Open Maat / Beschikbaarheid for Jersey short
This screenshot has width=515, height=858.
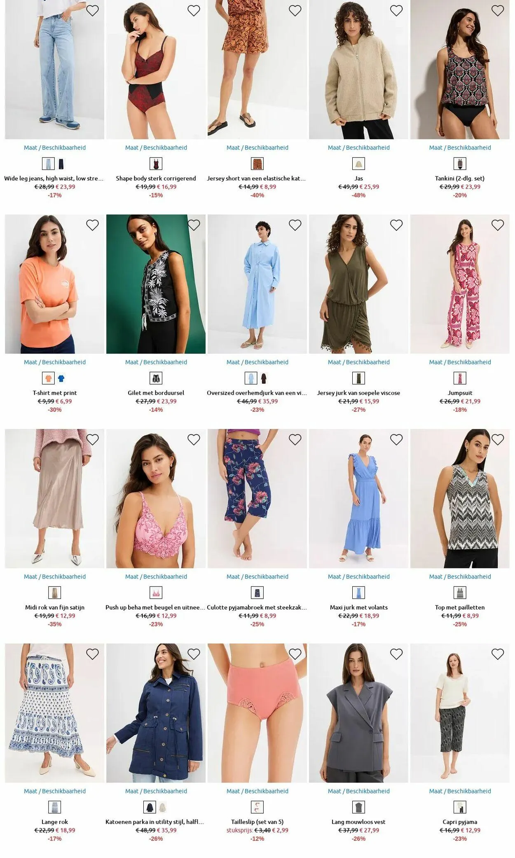(257, 148)
